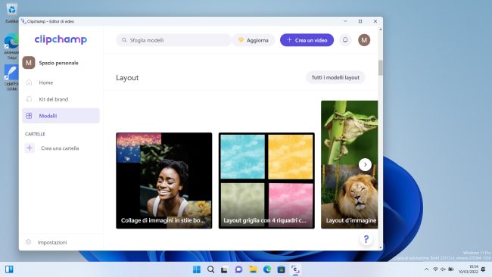Click the notification icon in system tray
This screenshot has height=277, width=492.
tap(484, 269)
